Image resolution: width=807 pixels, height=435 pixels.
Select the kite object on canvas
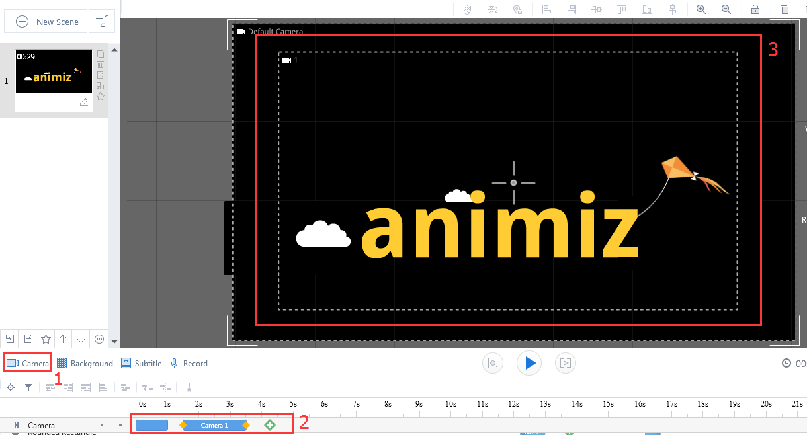coord(695,175)
